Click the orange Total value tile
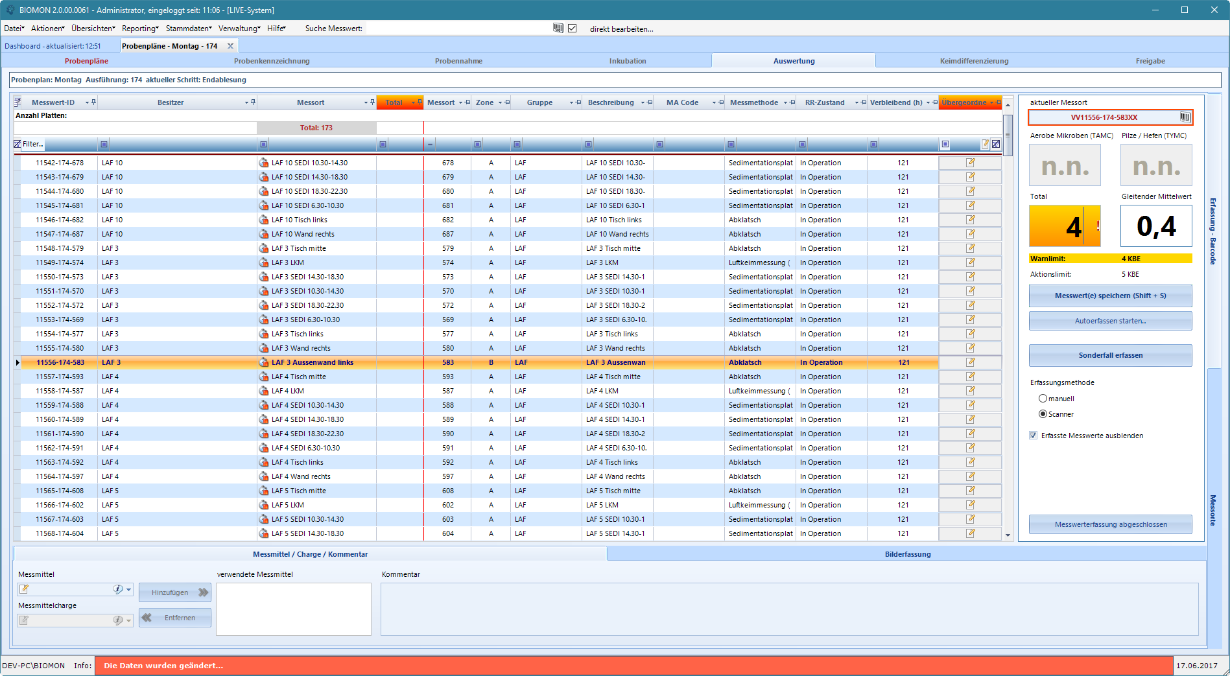The width and height of the screenshot is (1230, 676). pos(1065,226)
